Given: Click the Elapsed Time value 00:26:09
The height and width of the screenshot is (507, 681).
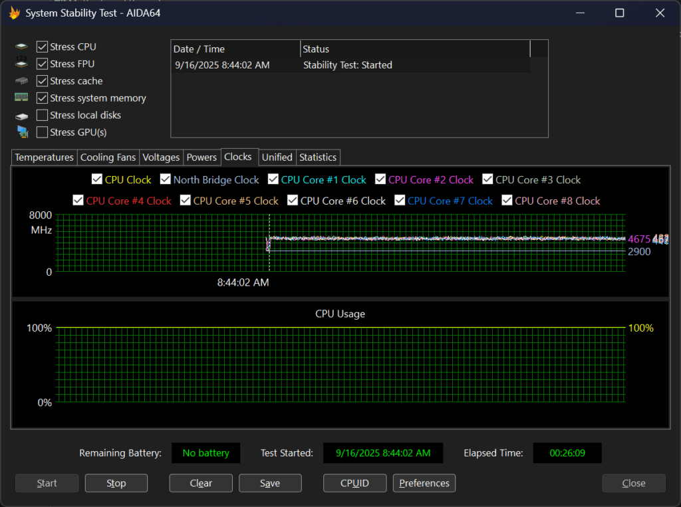Looking at the screenshot, I should click(567, 453).
